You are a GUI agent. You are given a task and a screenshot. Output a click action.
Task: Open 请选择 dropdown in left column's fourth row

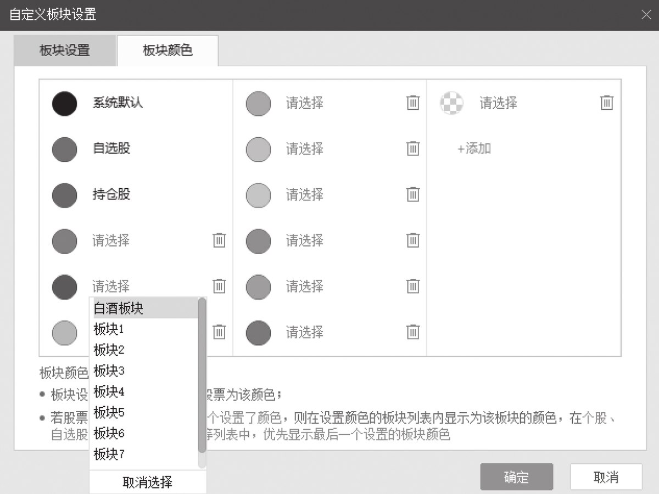click(111, 240)
